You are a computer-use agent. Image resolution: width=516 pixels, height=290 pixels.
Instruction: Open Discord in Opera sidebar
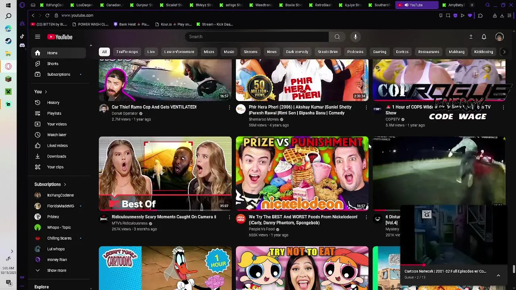click(x=22, y=45)
